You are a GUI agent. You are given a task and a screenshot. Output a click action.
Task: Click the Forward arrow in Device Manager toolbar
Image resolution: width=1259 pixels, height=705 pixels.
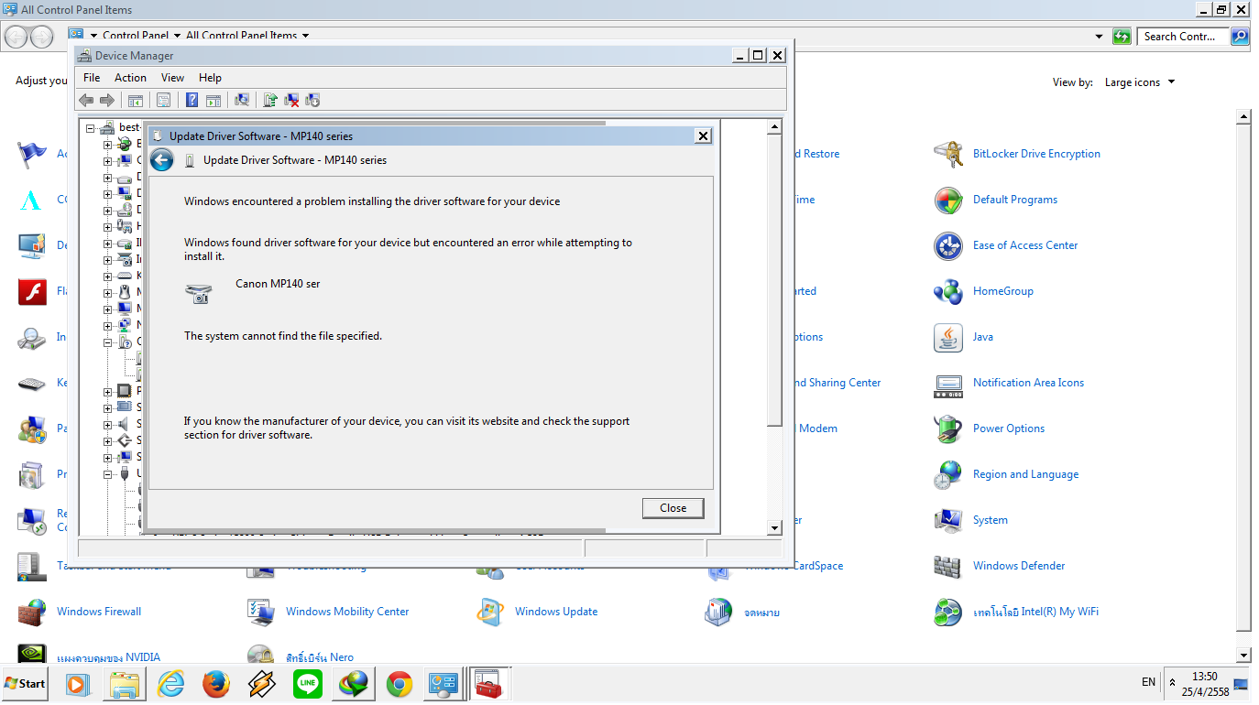point(106,100)
